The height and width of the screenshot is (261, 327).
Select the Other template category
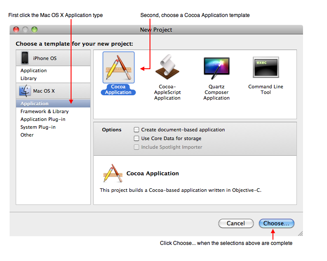pyautogui.click(x=27, y=135)
